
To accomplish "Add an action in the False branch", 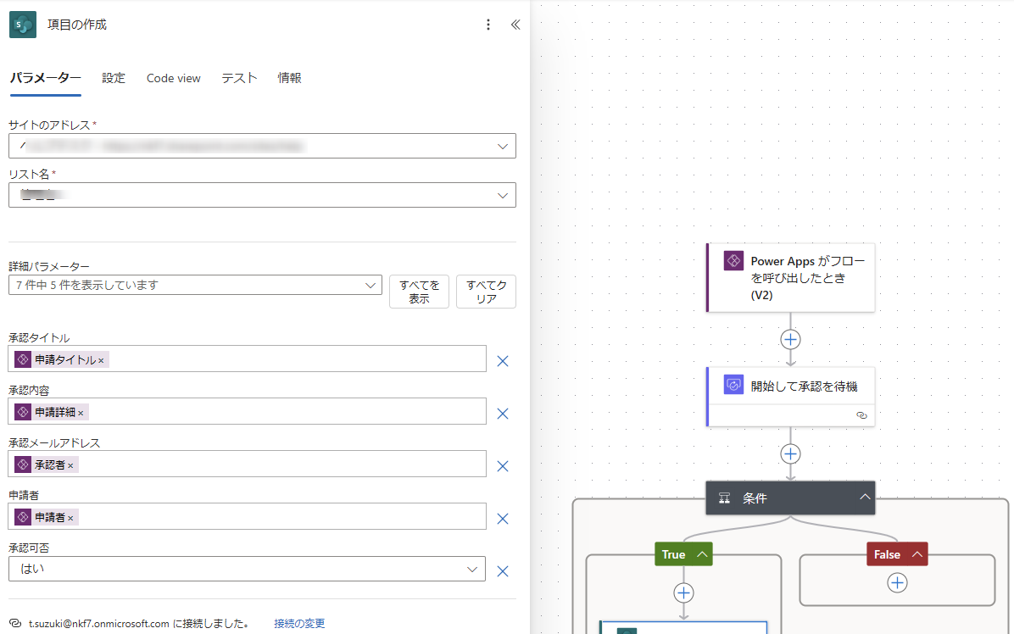I will pyautogui.click(x=897, y=582).
